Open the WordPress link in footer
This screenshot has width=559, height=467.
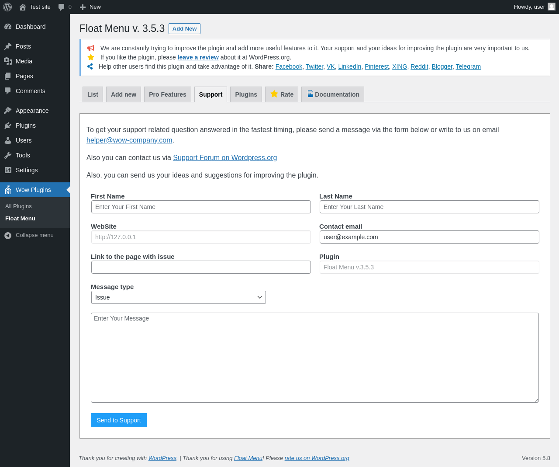(162, 458)
